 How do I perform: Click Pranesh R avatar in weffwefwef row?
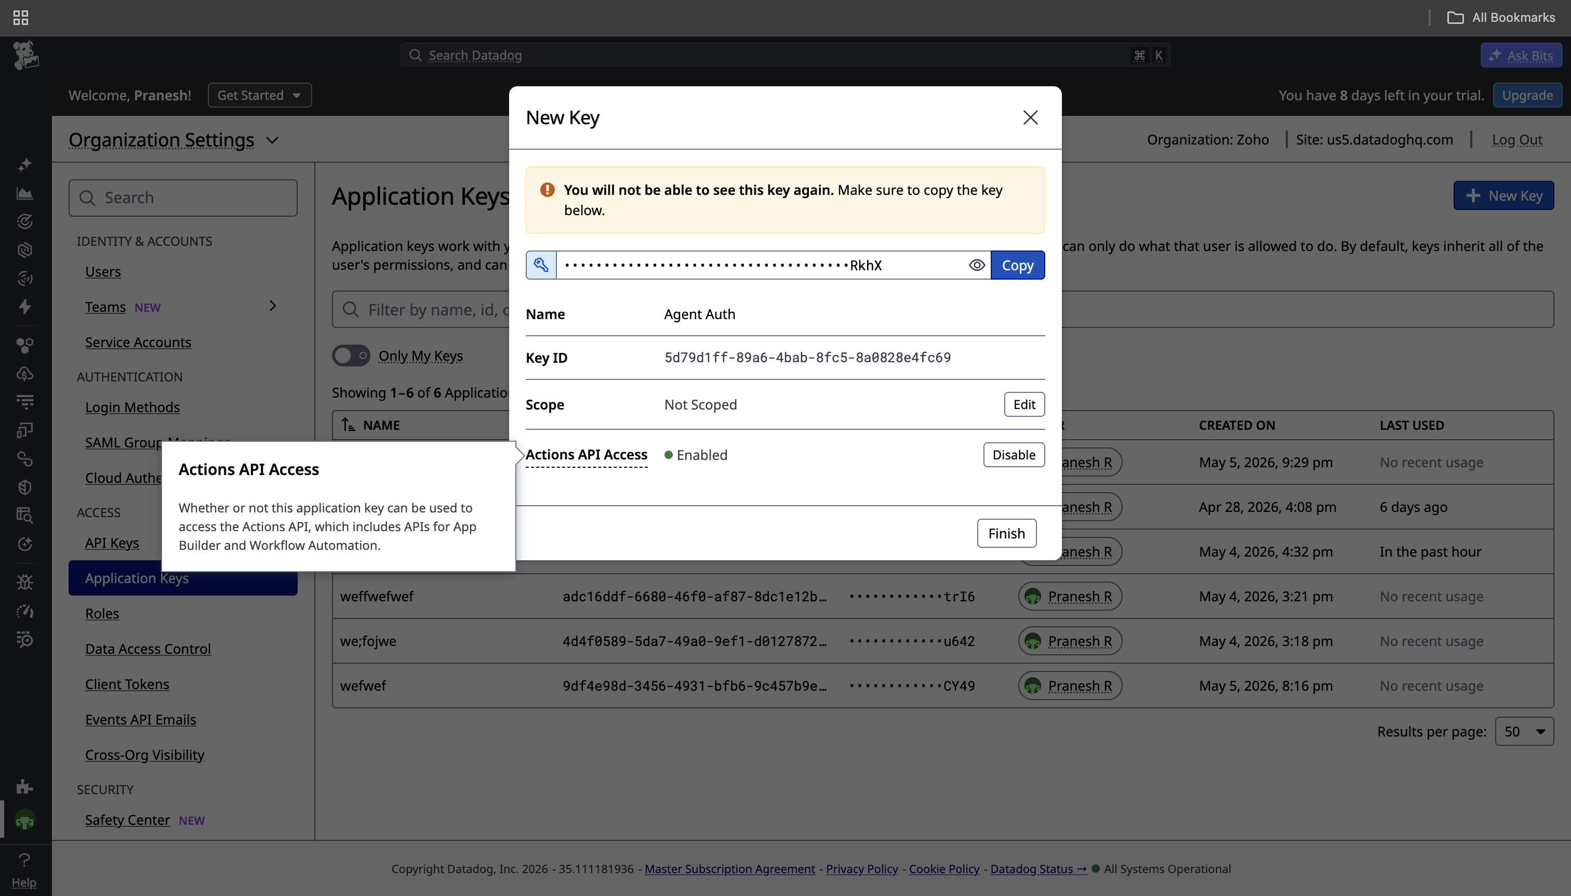click(1033, 596)
